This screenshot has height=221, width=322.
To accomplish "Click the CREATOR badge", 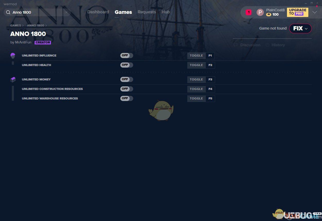I will (x=43, y=43).
